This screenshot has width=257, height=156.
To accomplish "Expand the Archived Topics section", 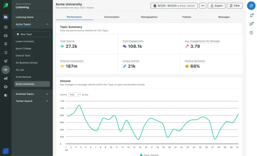I will tap(47, 94).
